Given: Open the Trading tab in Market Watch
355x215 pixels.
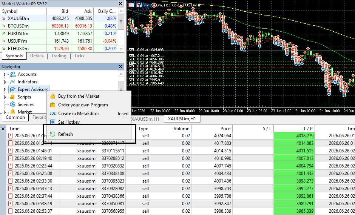Looking at the screenshot, I should tap(59, 56).
